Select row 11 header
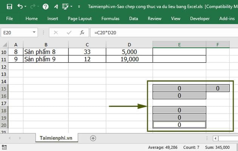Screen dimensions: 238x151 [x=4, y=59]
